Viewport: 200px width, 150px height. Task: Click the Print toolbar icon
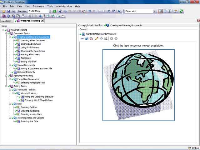point(13,11)
